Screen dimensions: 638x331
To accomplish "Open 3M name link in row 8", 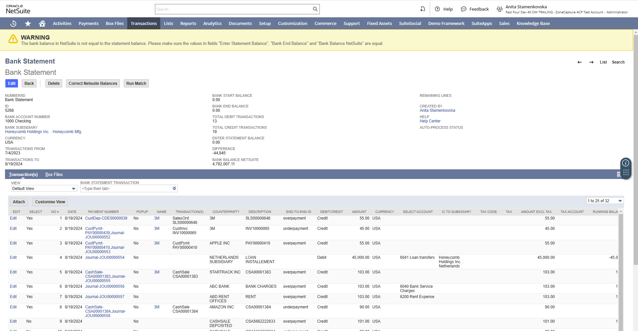I will pyautogui.click(x=157, y=307).
